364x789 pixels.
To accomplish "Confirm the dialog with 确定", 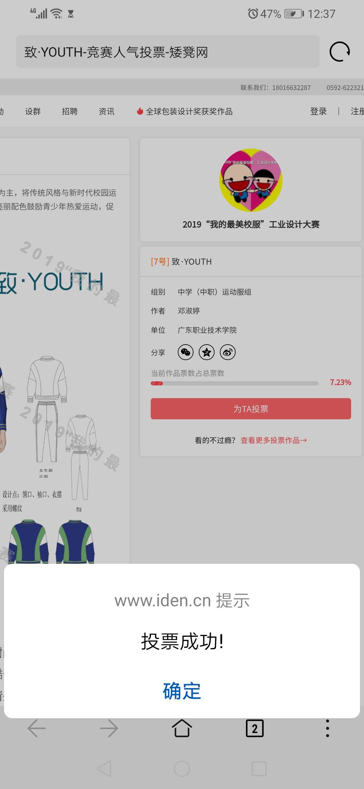I will tap(182, 691).
